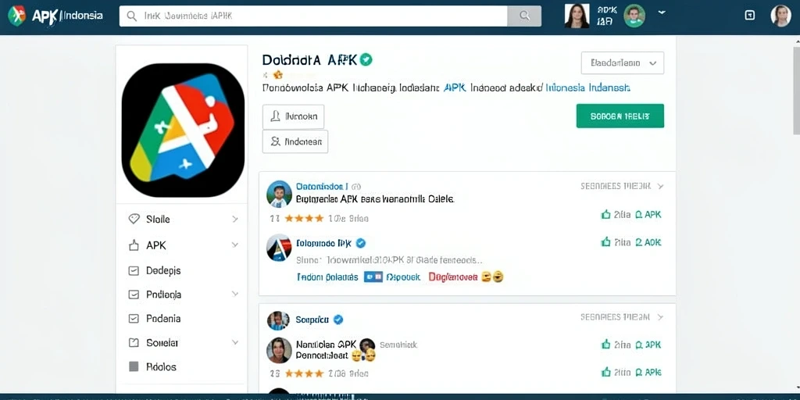Screen dimensions: 800x400
Task: Open the dropdown at top right of app card
Action: click(623, 62)
